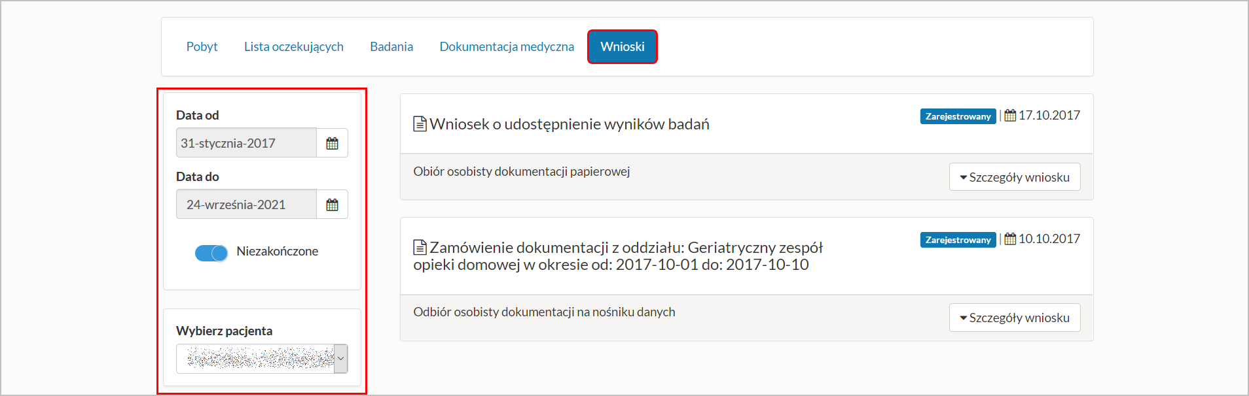Click the date text 10.10.2017
Image resolution: width=1249 pixels, height=396 pixels.
click(1049, 239)
